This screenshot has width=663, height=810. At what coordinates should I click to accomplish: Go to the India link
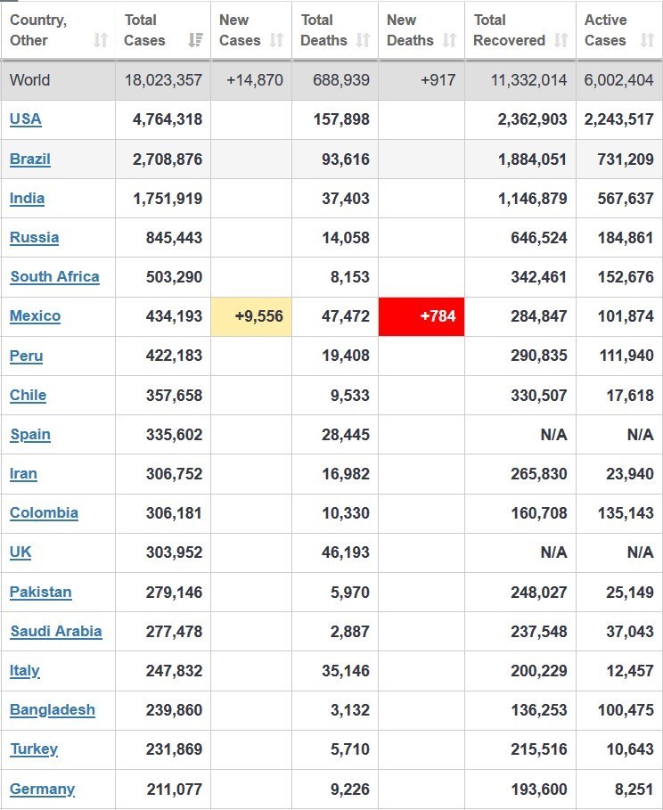tap(27, 199)
